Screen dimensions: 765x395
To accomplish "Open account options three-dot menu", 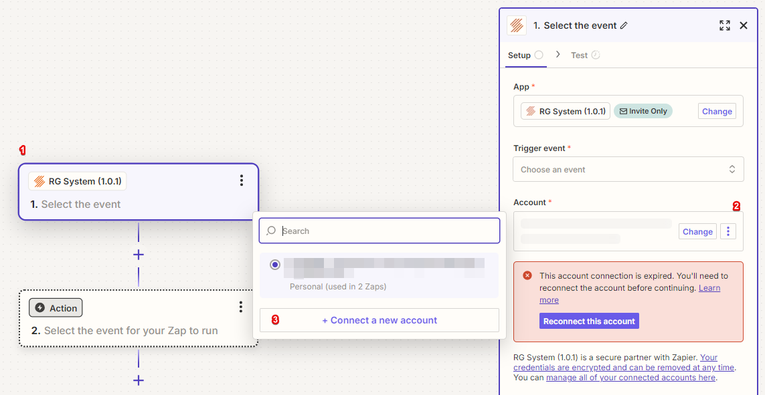I will point(728,231).
